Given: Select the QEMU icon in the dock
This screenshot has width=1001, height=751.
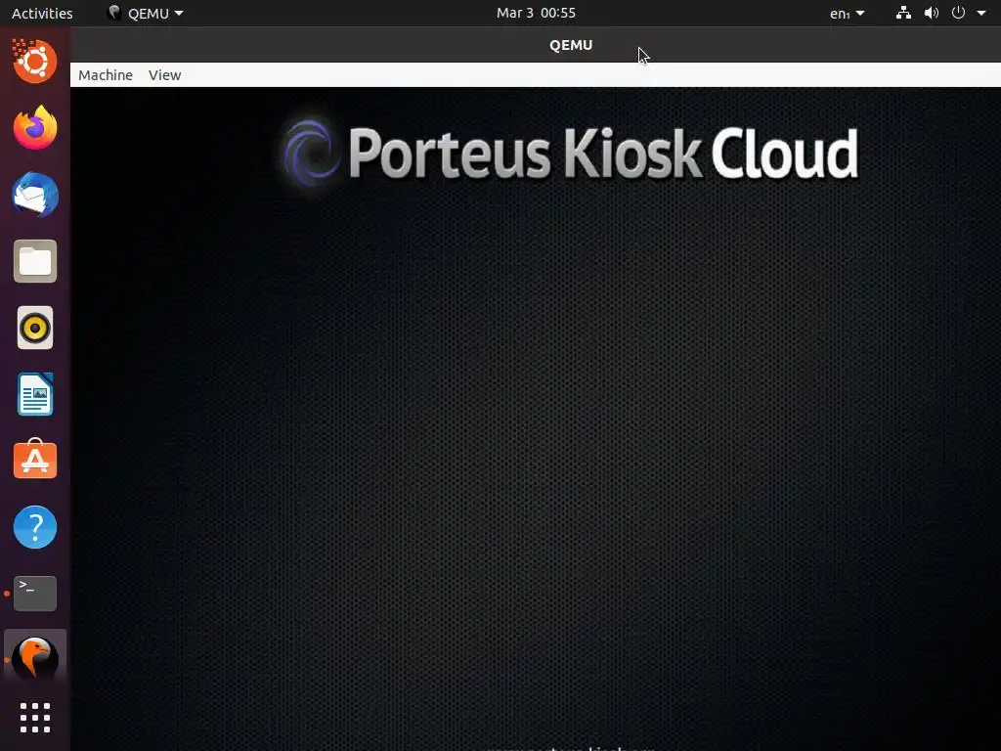Looking at the screenshot, I should point(35,660).
